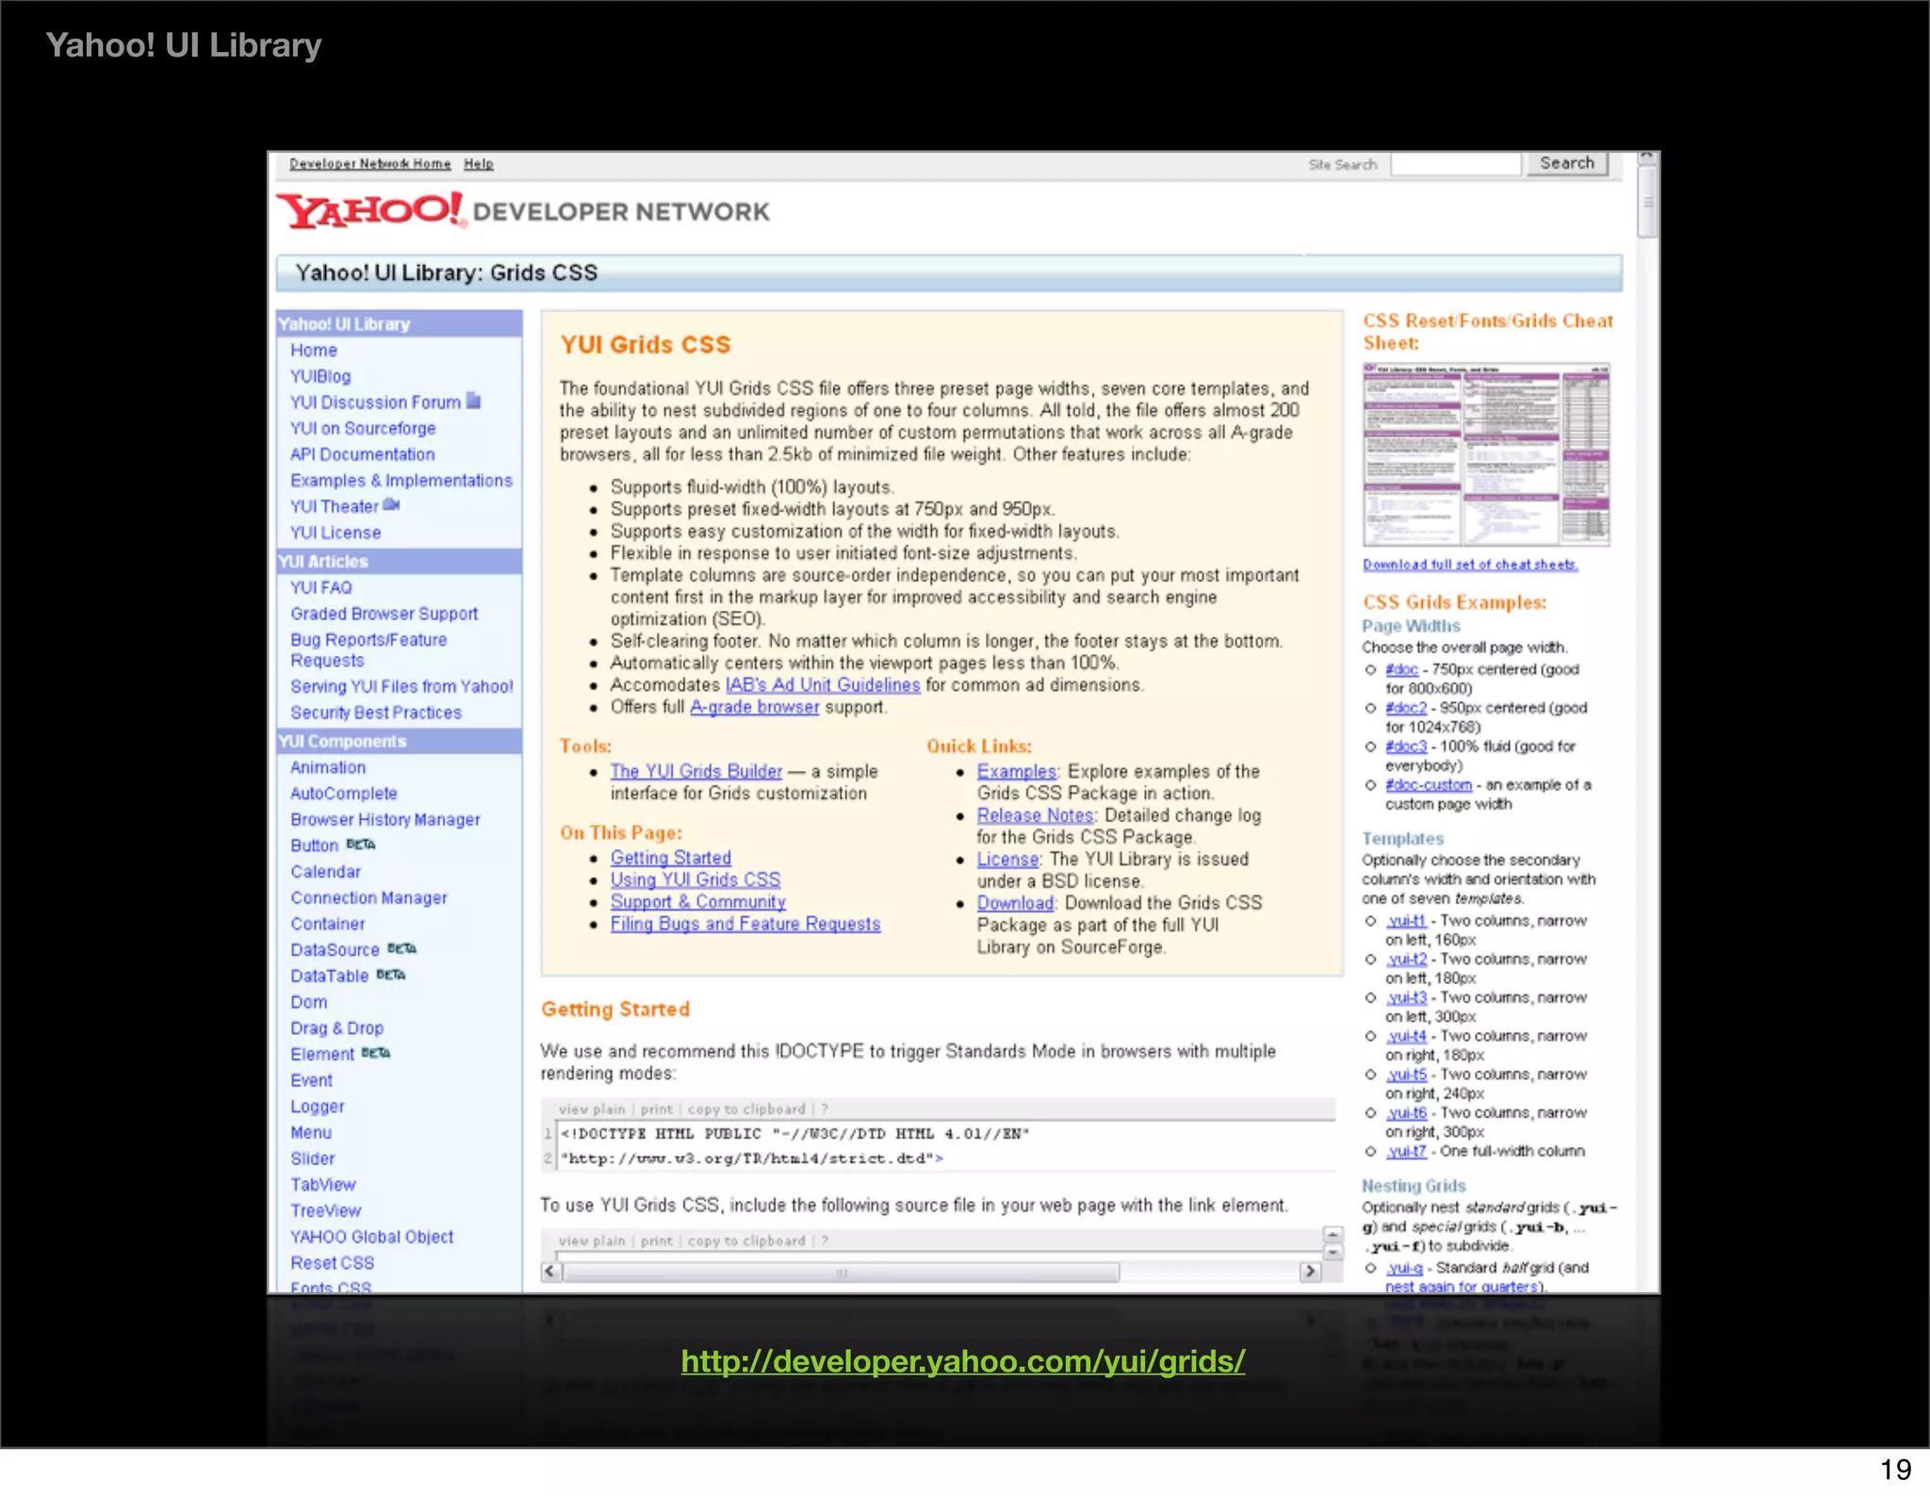Open YUI on Sourceforge sidebar link
Image resolution: width=1930 pixels, height=1496 pixels.
(x=363, y=428)
